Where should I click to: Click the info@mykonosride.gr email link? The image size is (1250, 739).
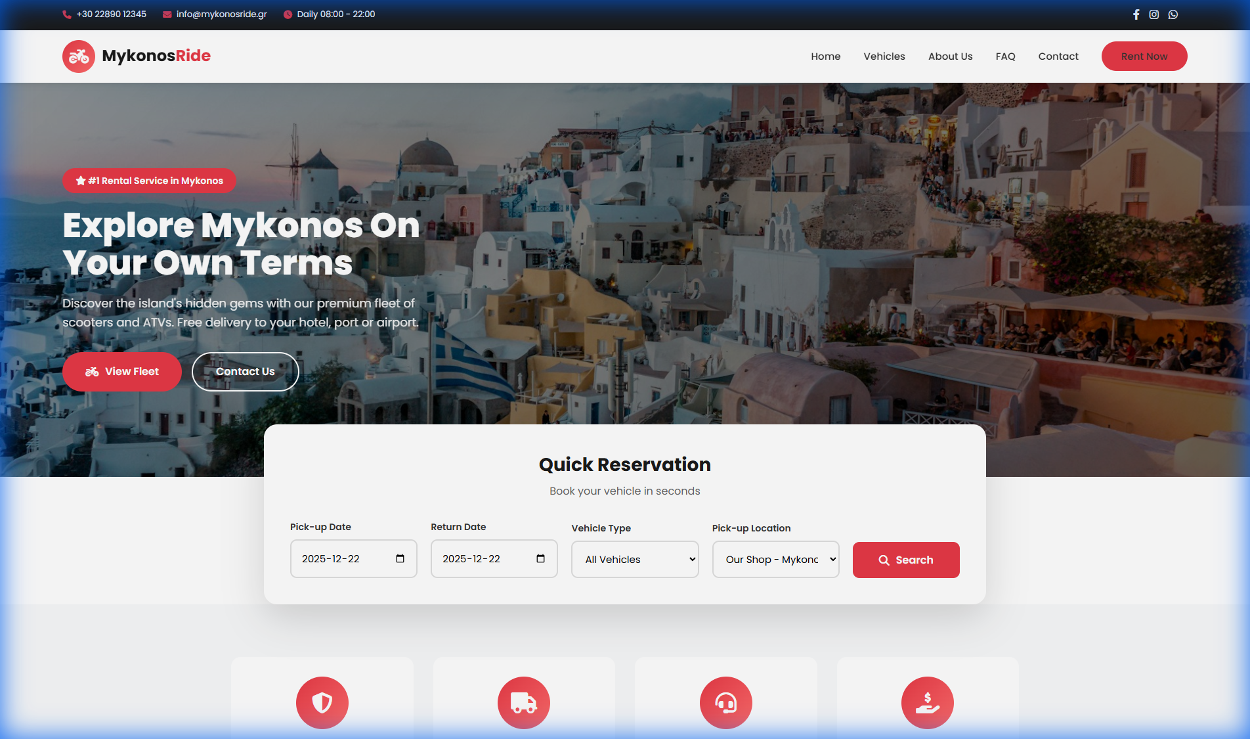point(221,14)
